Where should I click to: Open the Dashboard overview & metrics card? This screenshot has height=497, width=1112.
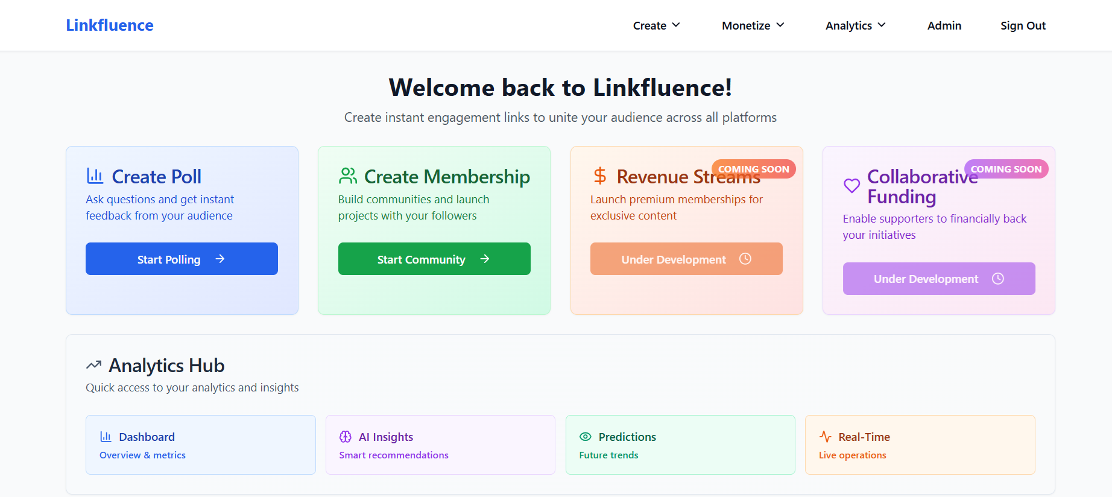(201, 445)
